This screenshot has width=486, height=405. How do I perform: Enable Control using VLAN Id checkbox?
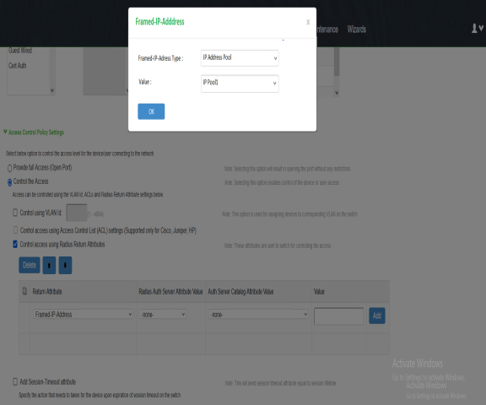15,213
